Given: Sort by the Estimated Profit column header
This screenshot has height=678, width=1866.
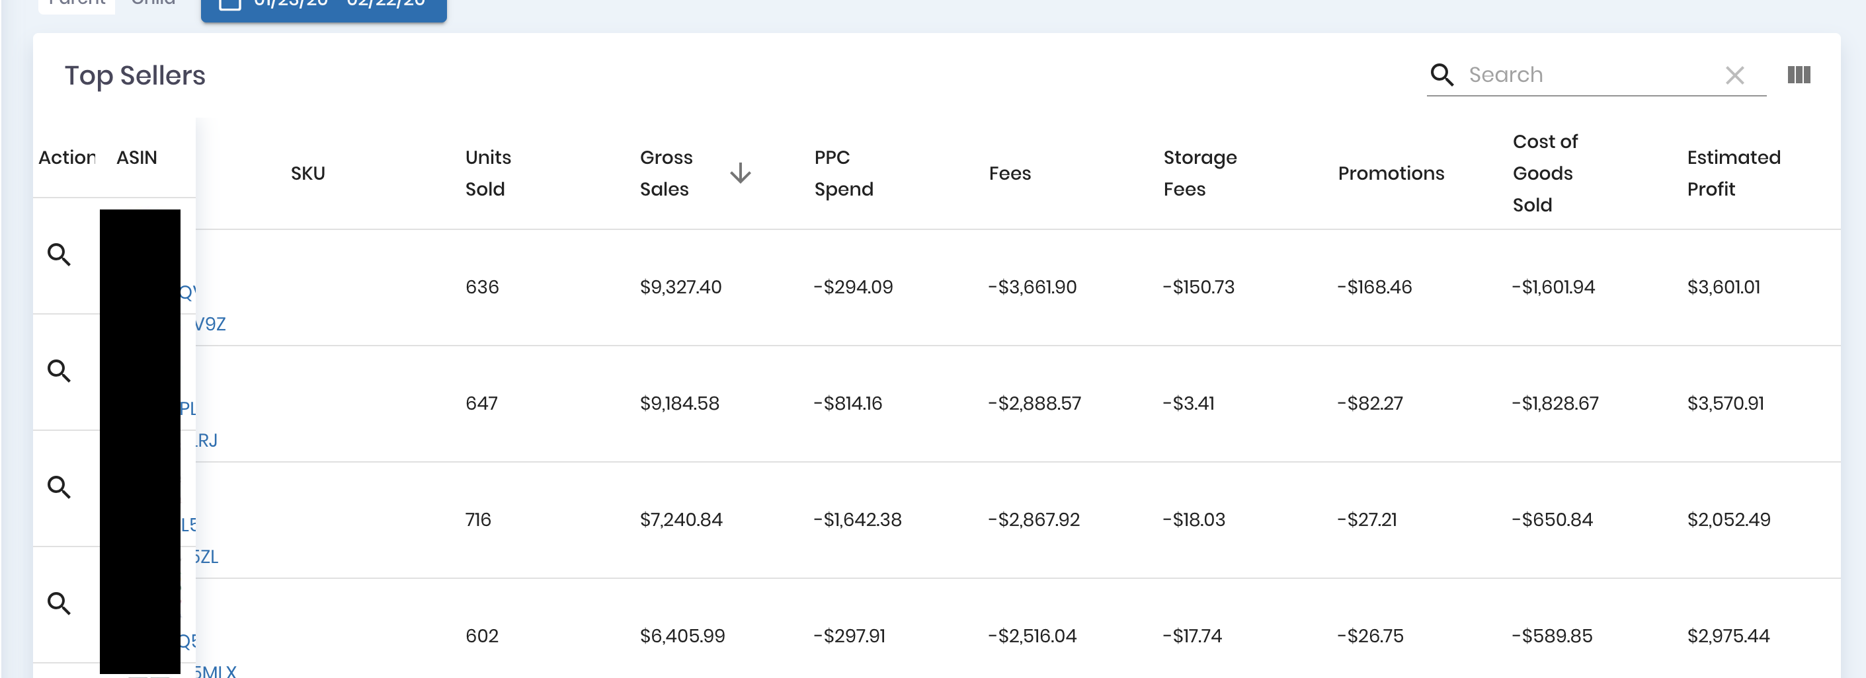Looking at the screenshot, I should click(1732, 173).
